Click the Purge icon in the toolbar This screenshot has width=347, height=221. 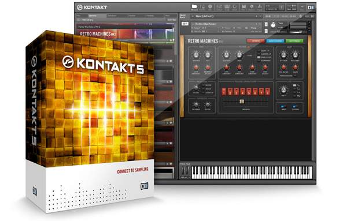point(259,7)
